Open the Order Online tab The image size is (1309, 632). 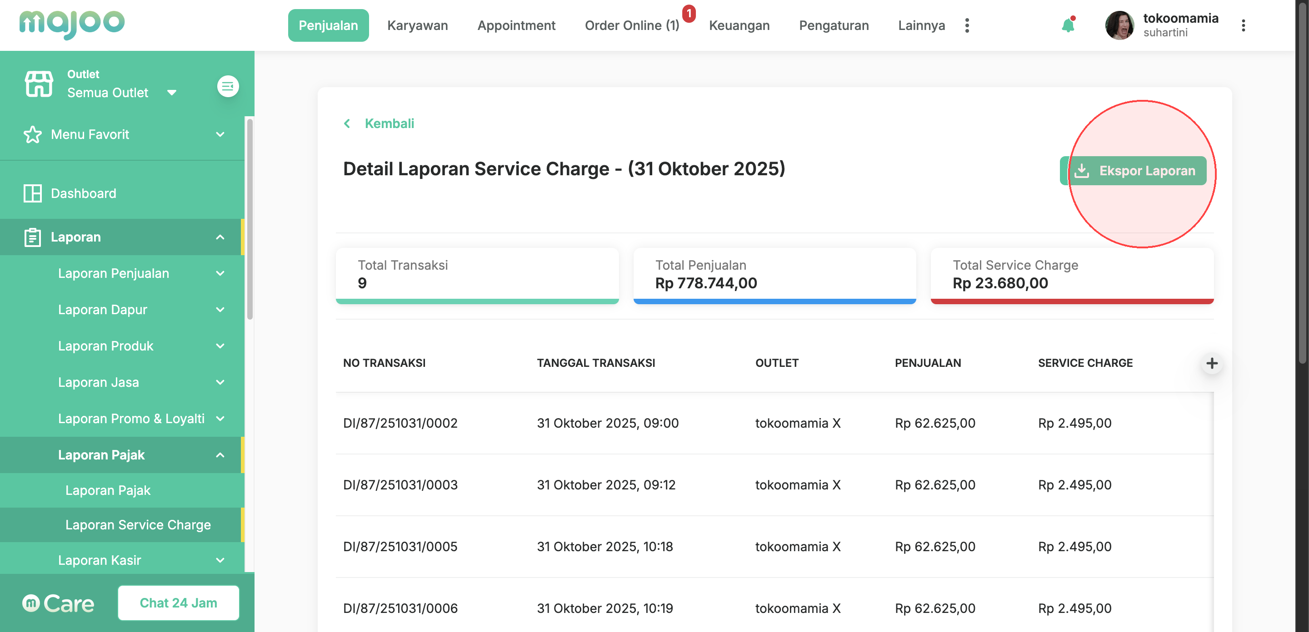[x=632, y=25]
